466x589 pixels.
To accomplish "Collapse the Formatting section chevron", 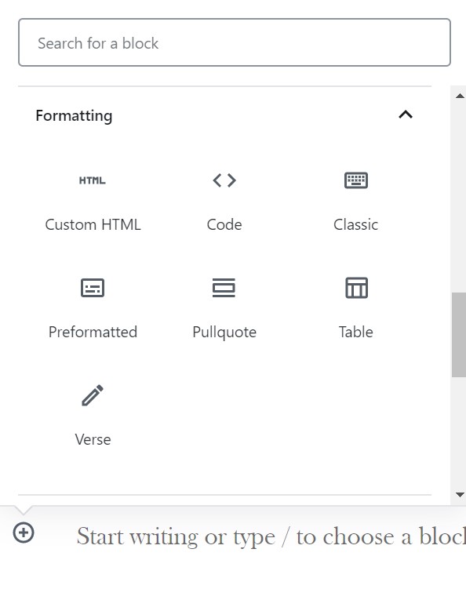I will coord(406,115).
